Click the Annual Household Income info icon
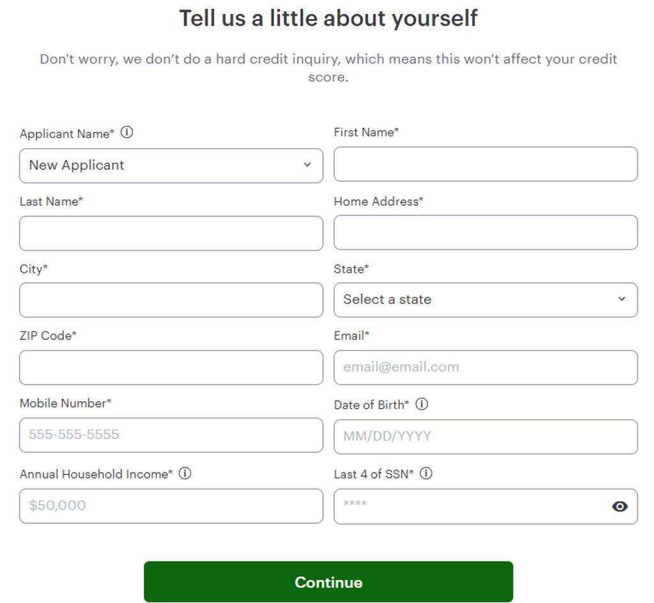This screenshot has height=603, width=654. tap(185, 473)
